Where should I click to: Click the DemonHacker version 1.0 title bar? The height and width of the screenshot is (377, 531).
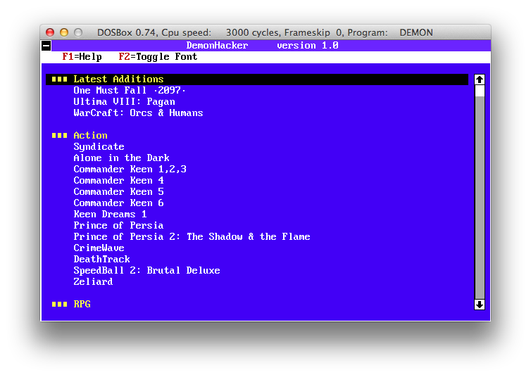271,45
